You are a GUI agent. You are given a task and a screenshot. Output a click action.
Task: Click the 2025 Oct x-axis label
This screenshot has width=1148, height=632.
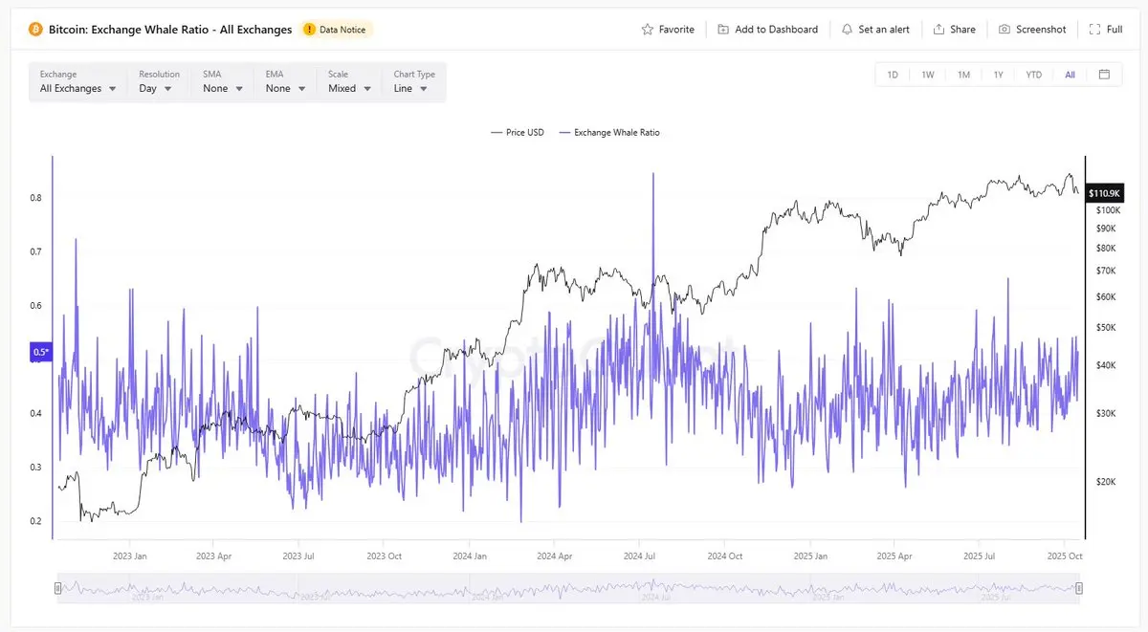click(x=1064, y=556)
